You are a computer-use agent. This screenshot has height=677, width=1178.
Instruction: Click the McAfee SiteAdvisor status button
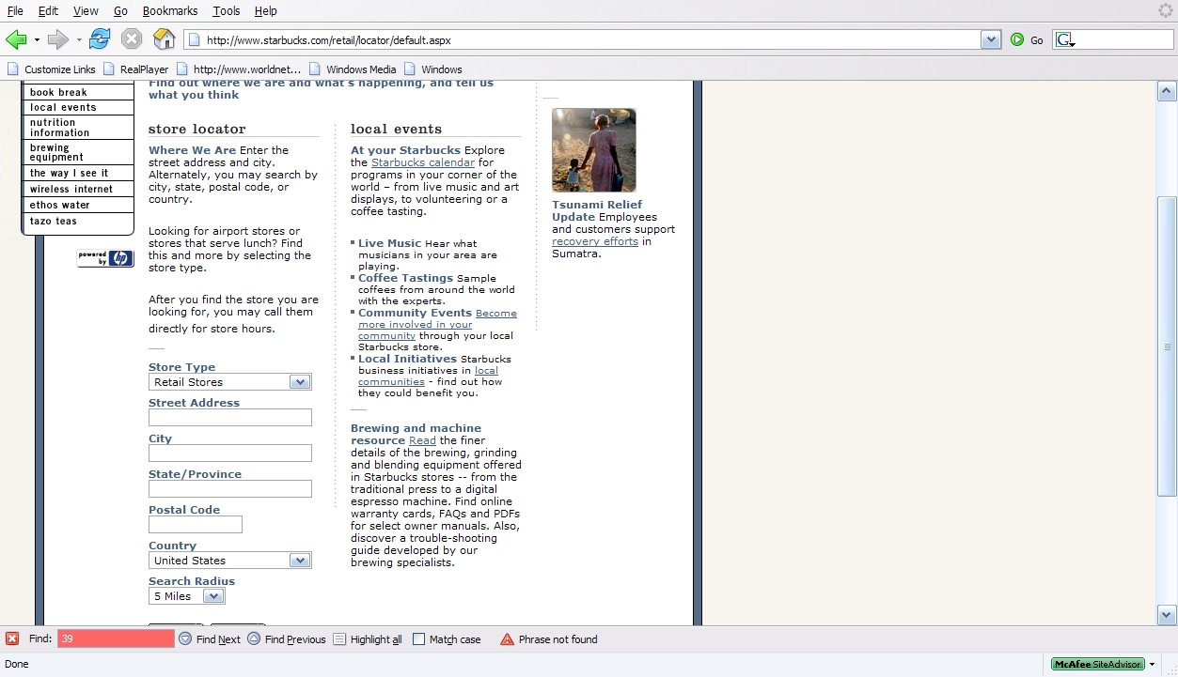click(1098, 664)
